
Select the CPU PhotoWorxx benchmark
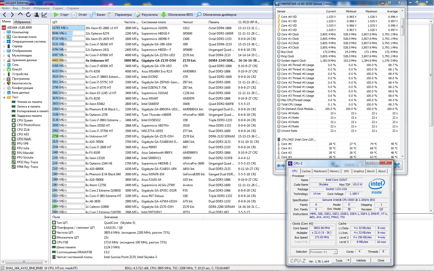29,125
